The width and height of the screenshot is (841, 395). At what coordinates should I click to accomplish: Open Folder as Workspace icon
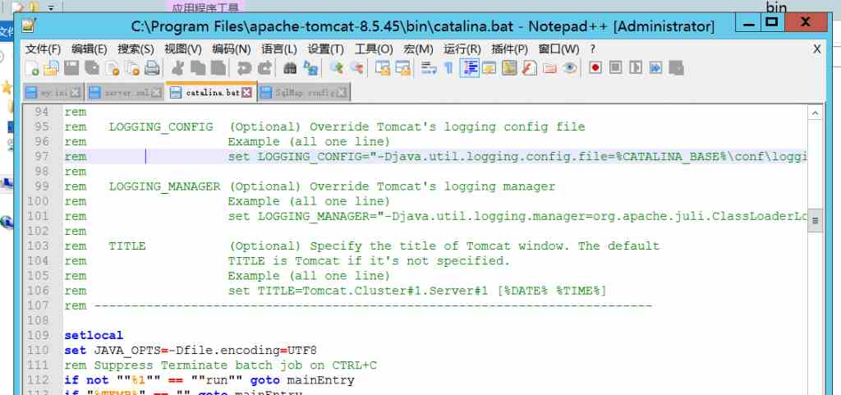549,68
